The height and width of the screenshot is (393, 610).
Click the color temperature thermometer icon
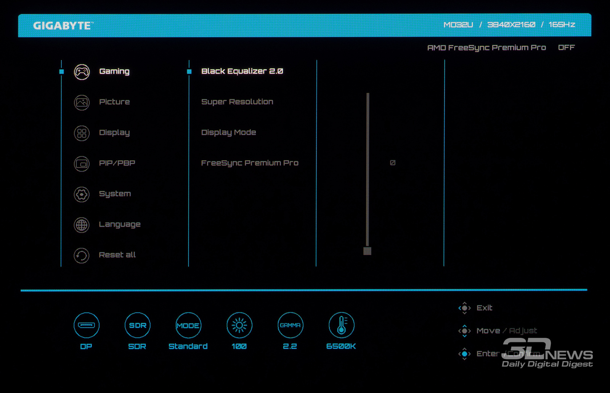click(x=342, y=325)
